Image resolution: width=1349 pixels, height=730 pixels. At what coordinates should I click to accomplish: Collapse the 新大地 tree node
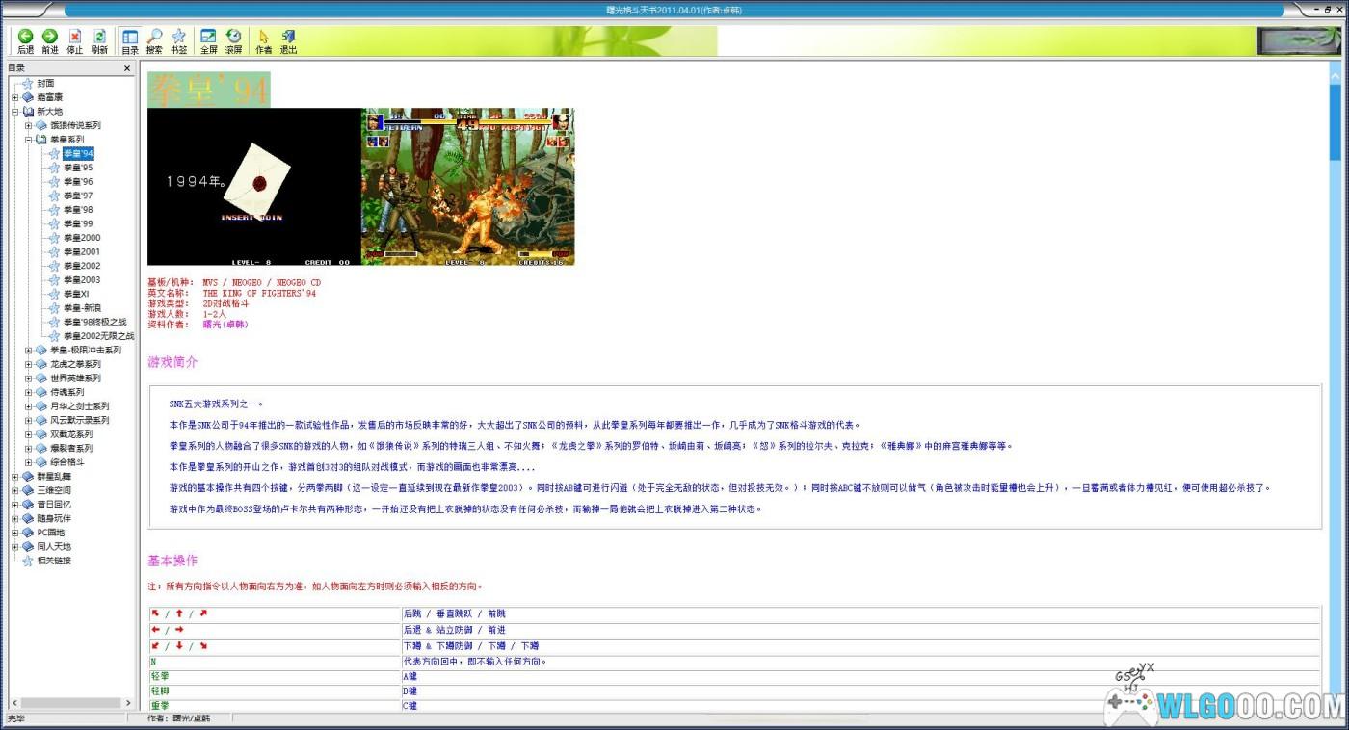(x=15, y=112)
